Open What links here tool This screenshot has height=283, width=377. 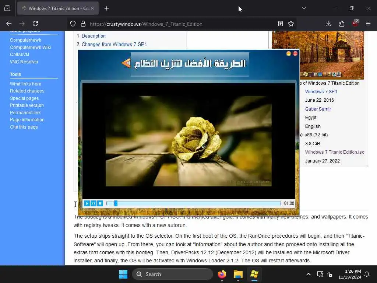(x=25, y=84)
